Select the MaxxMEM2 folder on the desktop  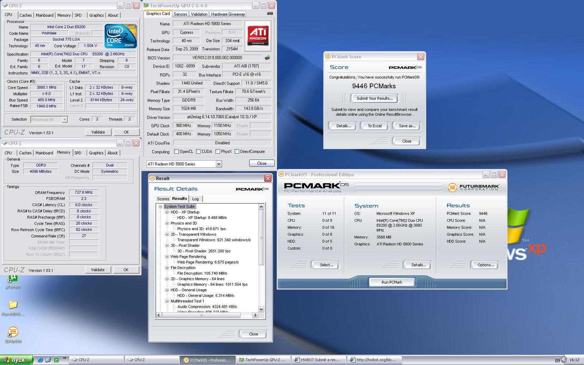point(13,308)
